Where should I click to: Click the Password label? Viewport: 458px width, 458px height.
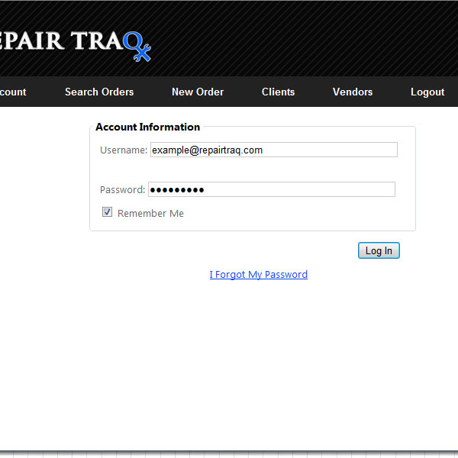(x=122, y=189)
